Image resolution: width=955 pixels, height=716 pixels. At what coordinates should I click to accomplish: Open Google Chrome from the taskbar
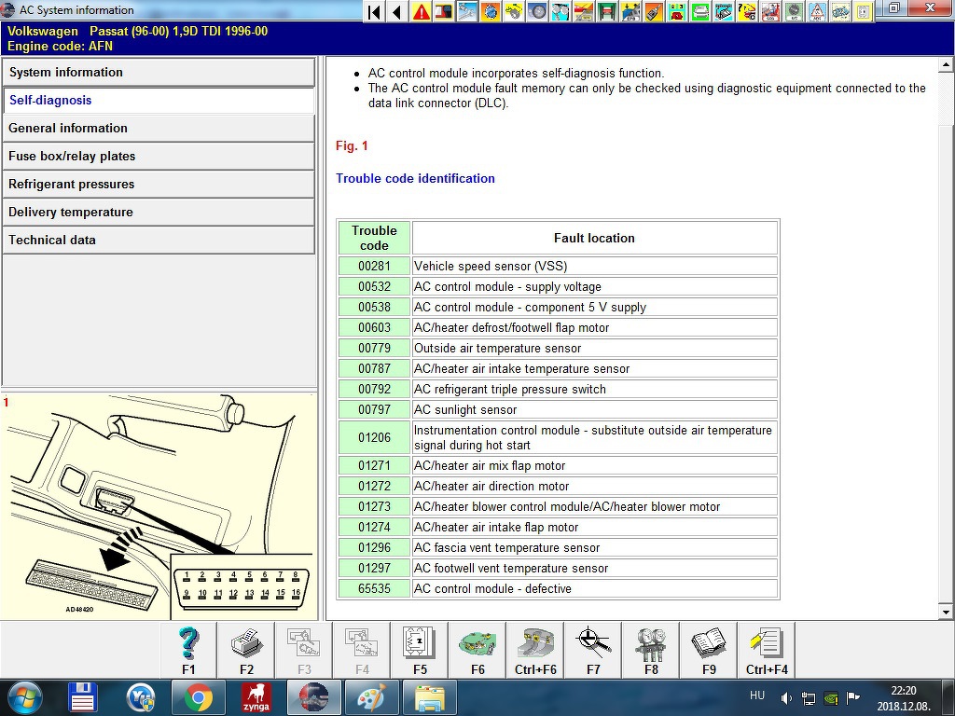tap(198, 697)
